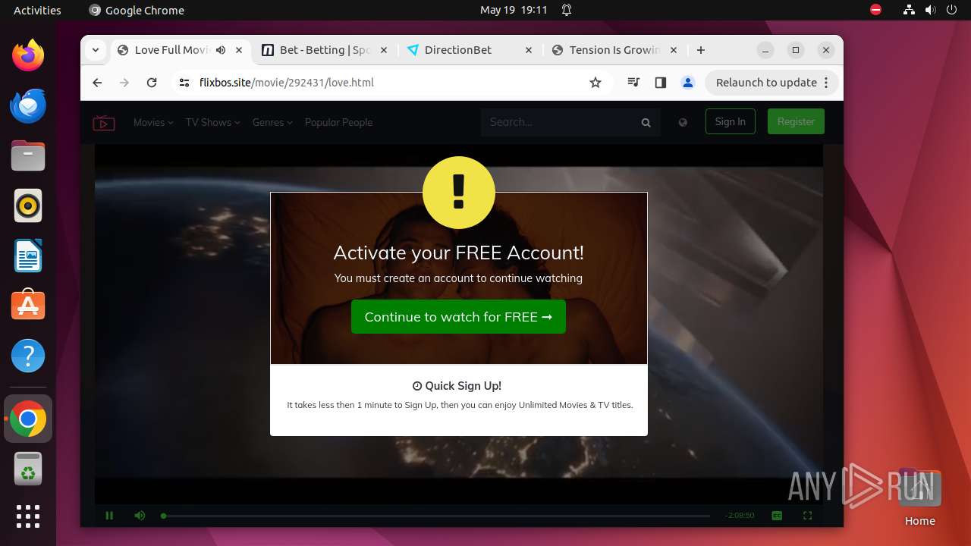Open the system power menu icon

[952, 10]
